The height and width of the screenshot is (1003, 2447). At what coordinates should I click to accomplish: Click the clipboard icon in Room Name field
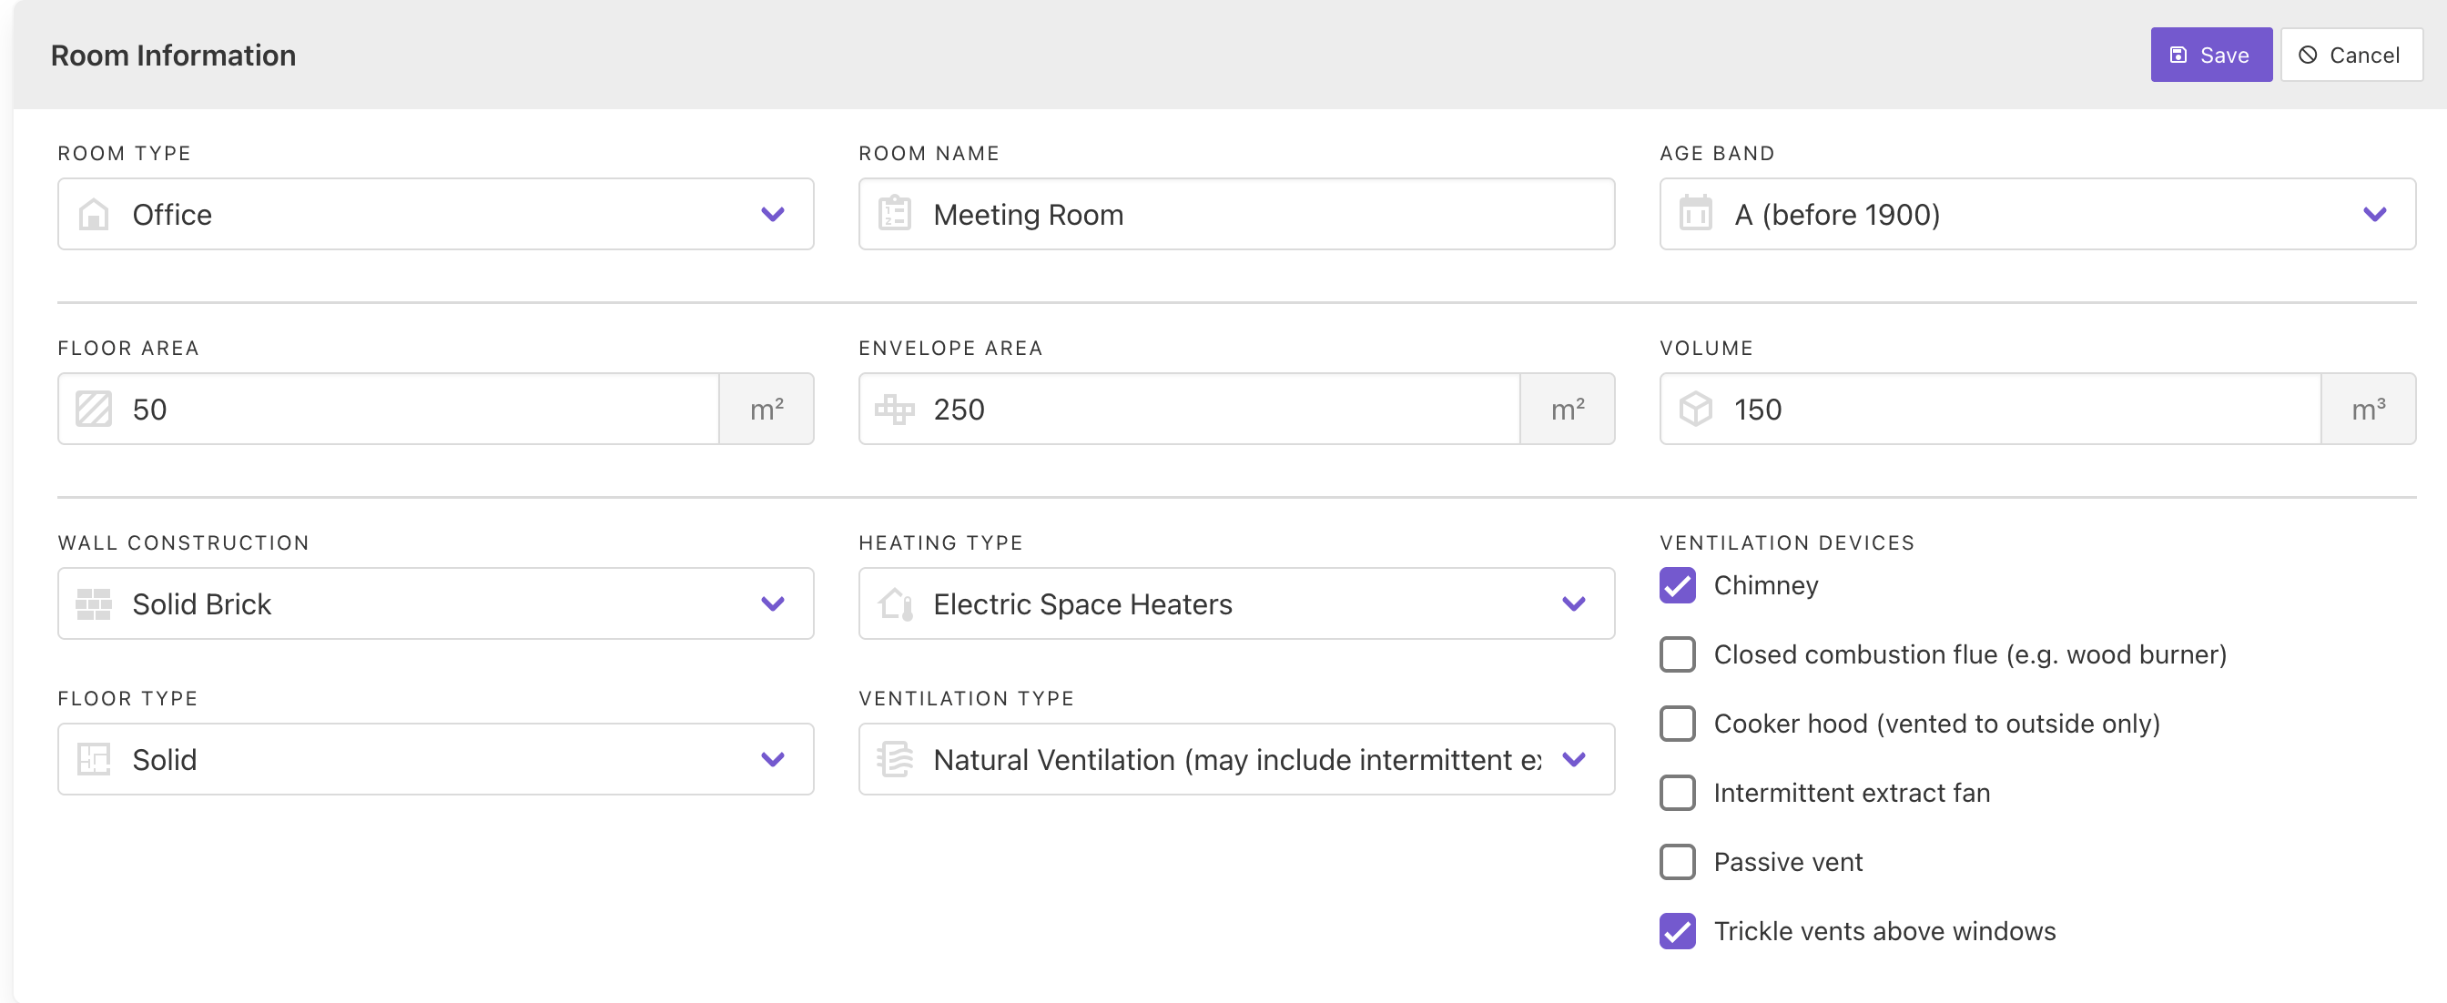894,215
